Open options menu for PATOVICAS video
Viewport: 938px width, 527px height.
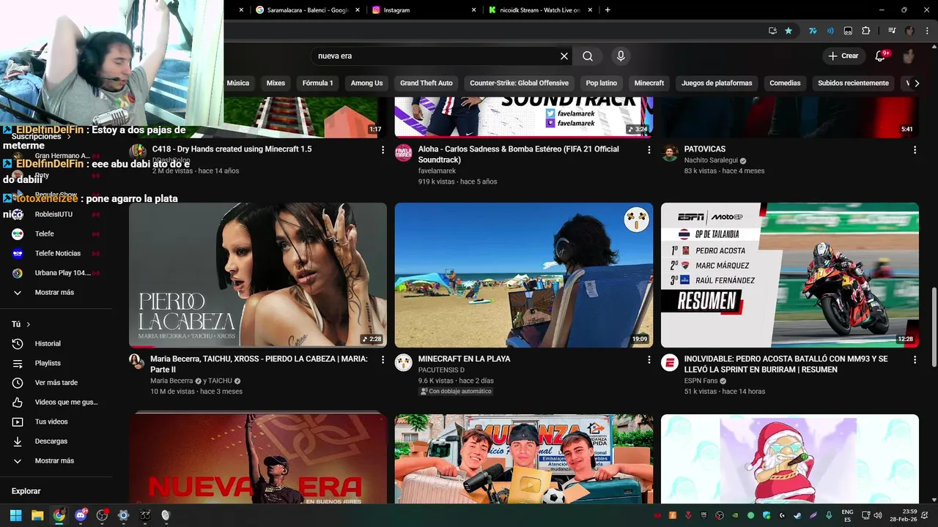pyautogui.click(x=915, y=150)
